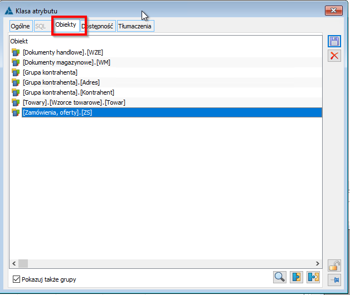Viewport: 350px width, 295px height.
Task: Click the icon beside [Dokumenty handlowe].[WZE]
Action: click(15, 52)
